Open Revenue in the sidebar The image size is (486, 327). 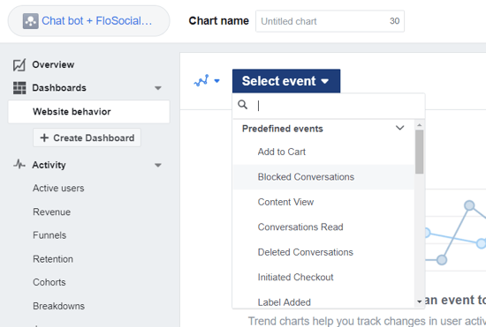[x=51, y=212]
